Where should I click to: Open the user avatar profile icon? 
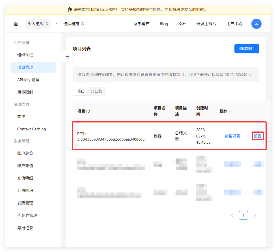pyautogui.click(x=256, y=24)
